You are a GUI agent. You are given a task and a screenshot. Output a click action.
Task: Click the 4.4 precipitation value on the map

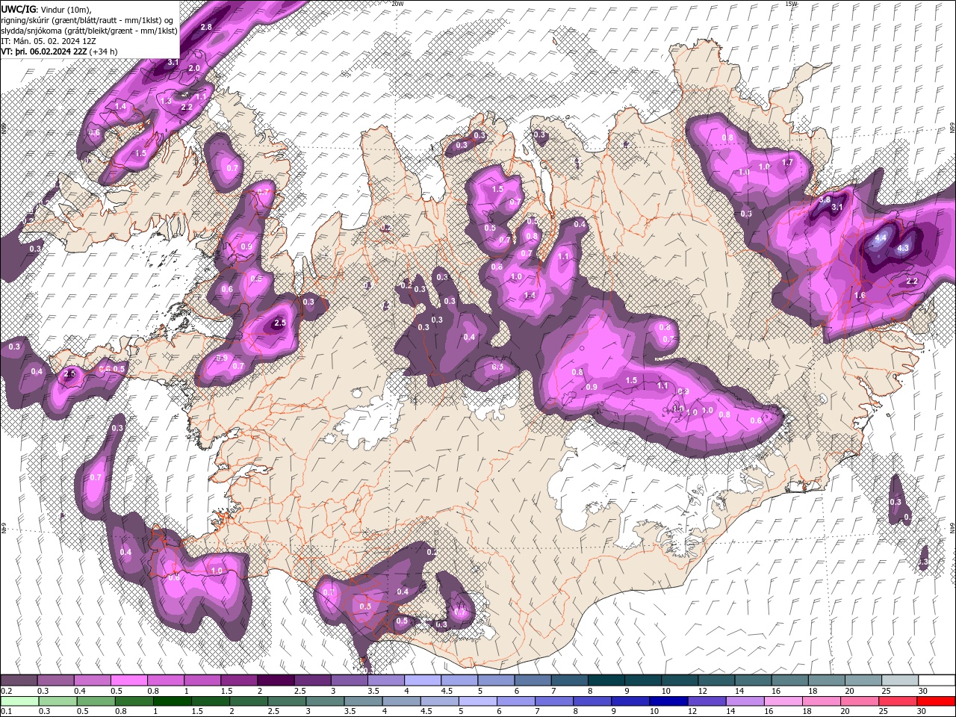coord(881,238)
